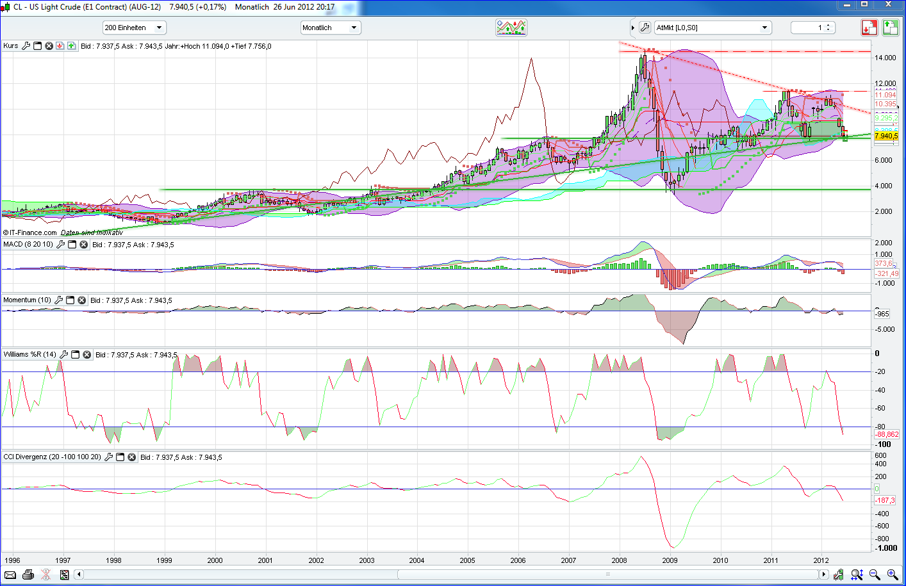Viewport: 906px width, 586px height.
Task: Click the 'Momentum (10)' label
Action: (27, 300)
